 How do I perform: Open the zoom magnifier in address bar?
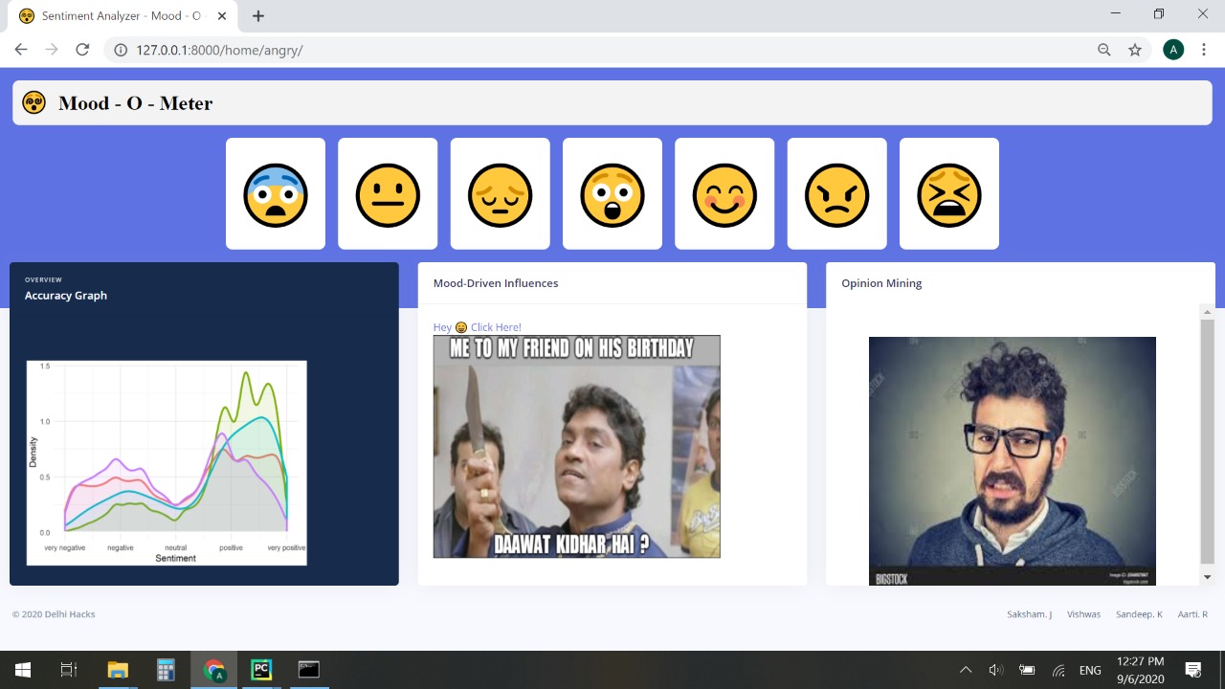pos(1104,50)
